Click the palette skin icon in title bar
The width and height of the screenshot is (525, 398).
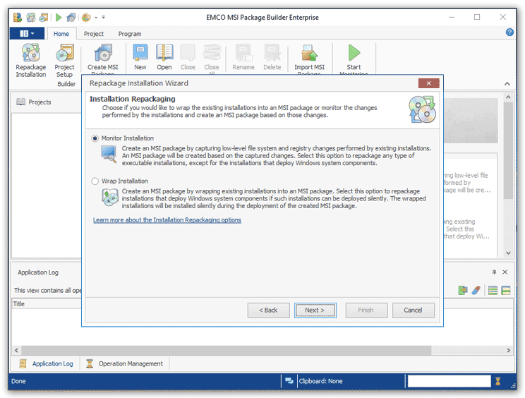pos(86,17)
